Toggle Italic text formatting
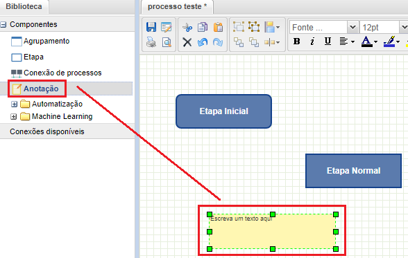Screen dimensions: 408x258 coord(312,42)
